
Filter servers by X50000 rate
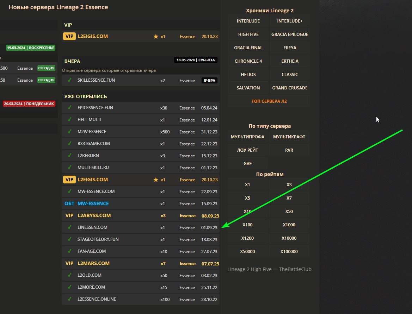(x=247, y=252)
